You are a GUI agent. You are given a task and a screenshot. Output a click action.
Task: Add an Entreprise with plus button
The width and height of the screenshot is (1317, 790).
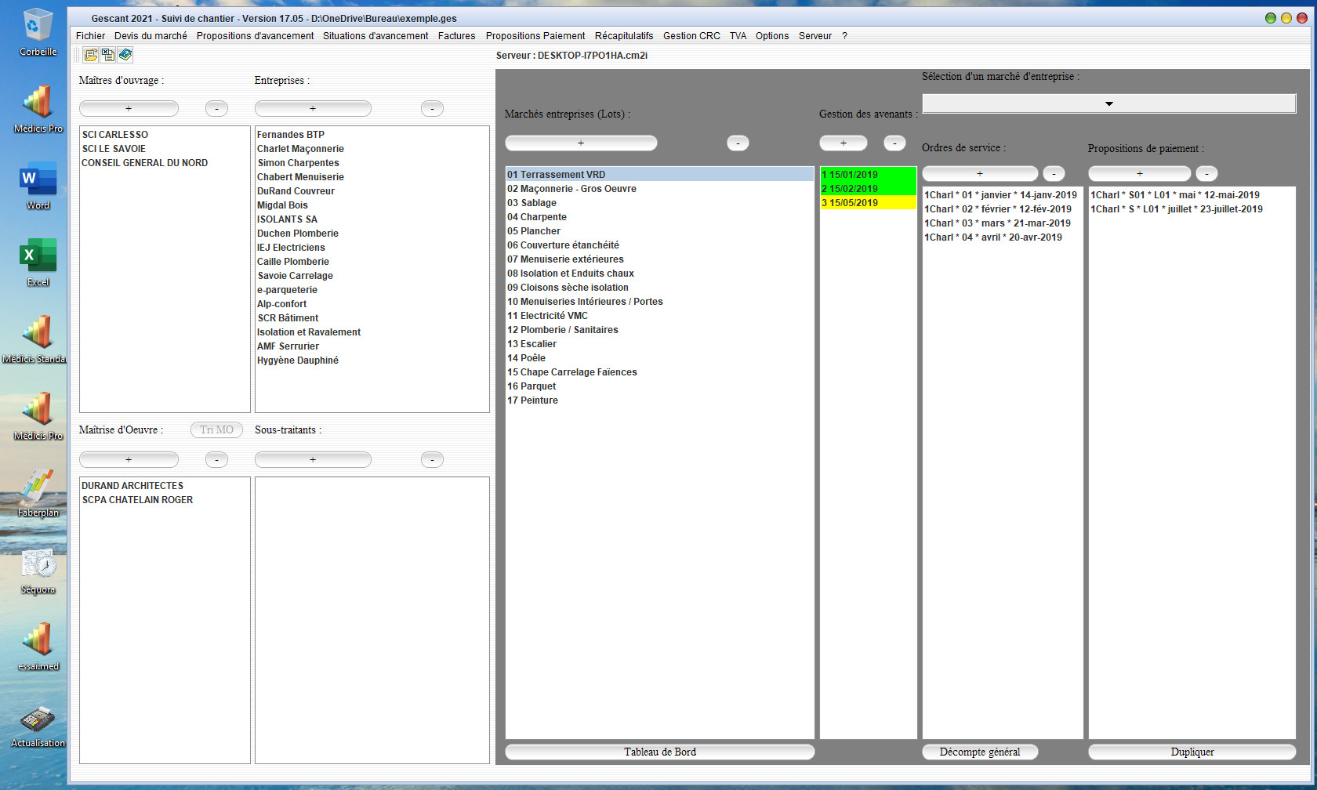(313, 108)
